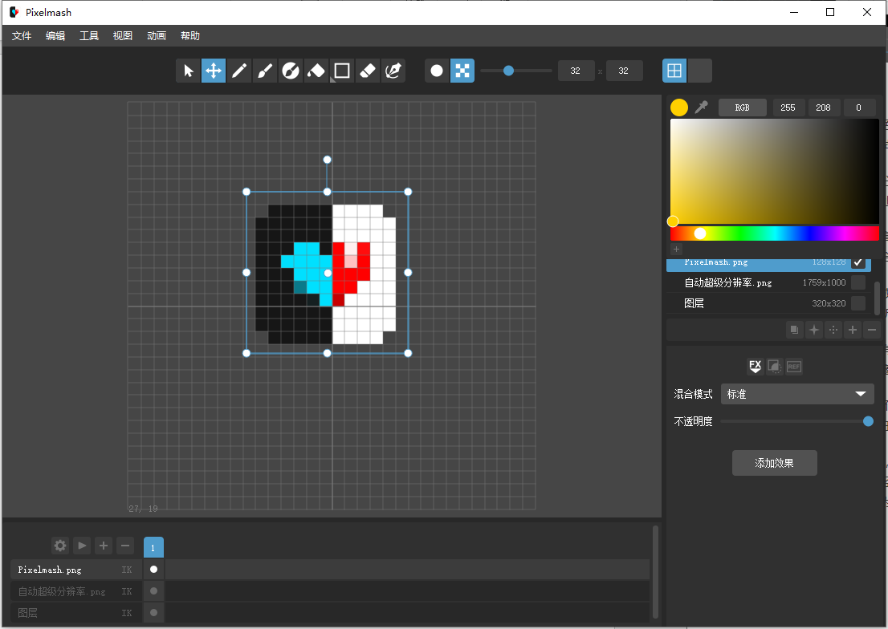Click the duplicate layer icon
888x629 pixels.
[794, 330]
